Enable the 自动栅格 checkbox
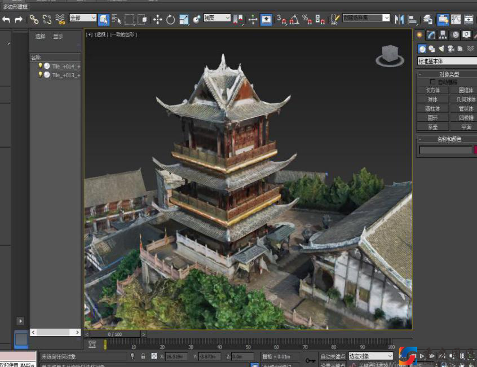The height and width of the screenshot is (367, 477). click(x=432, y=82)
